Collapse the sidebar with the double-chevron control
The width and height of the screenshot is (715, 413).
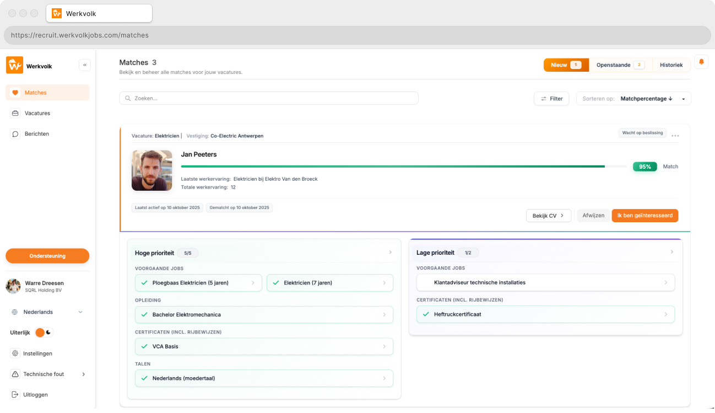[x=85, y=65]
